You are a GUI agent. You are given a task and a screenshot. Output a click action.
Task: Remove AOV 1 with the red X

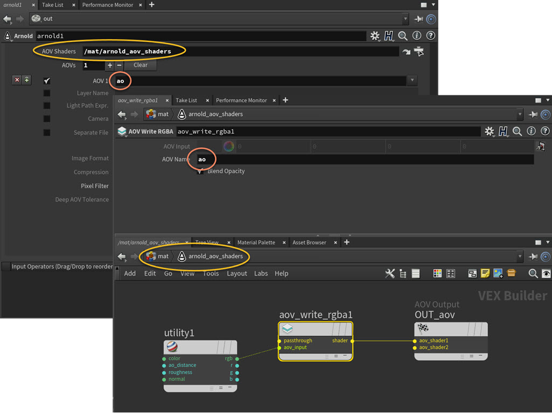click(17, 80)
